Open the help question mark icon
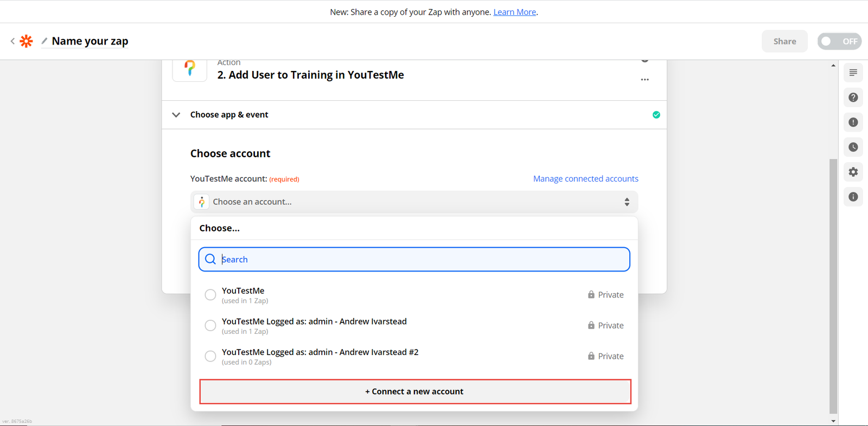868x426 pixels. click(x=853, y=98)
